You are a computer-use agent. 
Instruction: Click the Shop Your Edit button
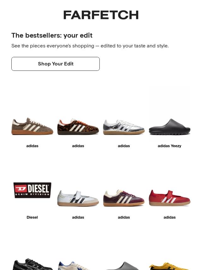pos(56,64)
